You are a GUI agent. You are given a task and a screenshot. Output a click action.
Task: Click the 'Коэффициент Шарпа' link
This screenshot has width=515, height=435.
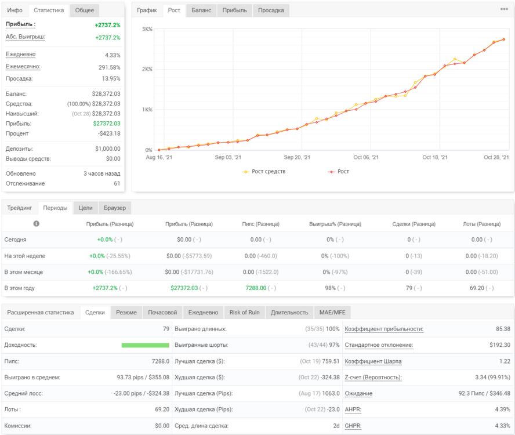(x=373, y=361)
